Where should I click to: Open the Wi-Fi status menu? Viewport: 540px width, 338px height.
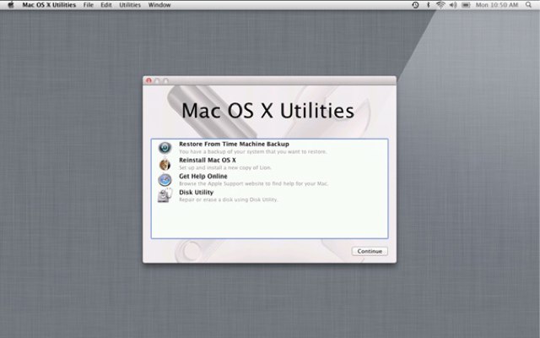(440, 5)
